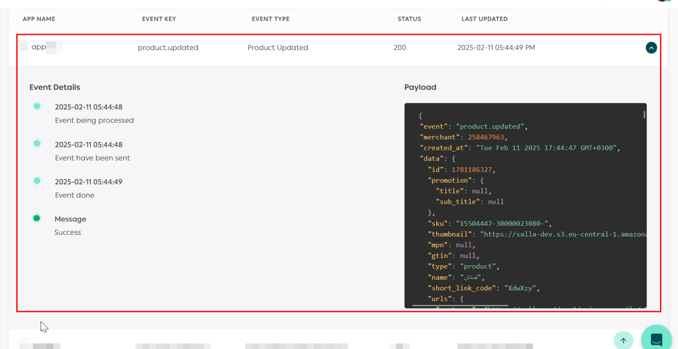Screen dimensions: 678x349
Task: Click the Success message text
Action: 68,233
